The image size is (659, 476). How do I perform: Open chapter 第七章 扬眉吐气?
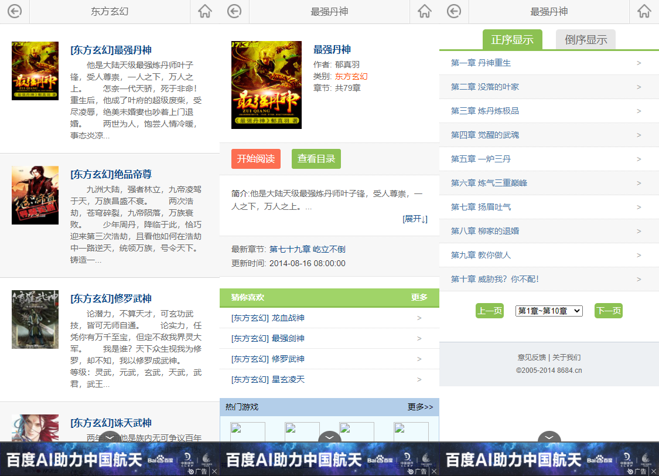pyautogui.click(x=549, y=207)
